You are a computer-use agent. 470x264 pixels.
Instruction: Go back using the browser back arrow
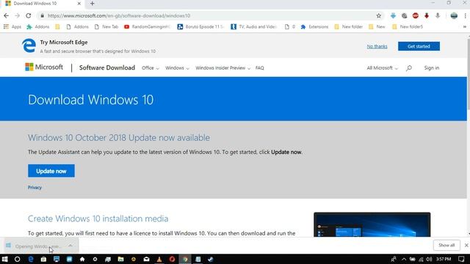point(7,15)
